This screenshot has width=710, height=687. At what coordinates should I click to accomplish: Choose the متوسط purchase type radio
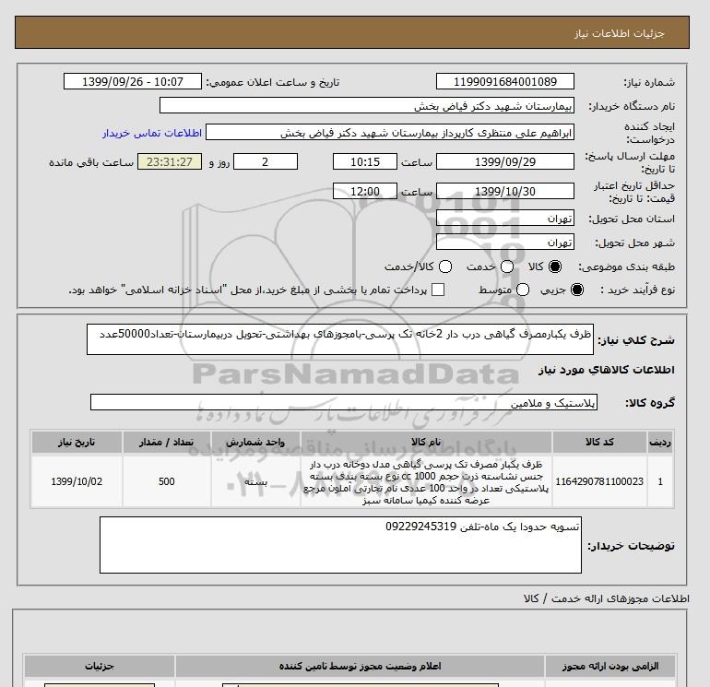tap(523, 290)
